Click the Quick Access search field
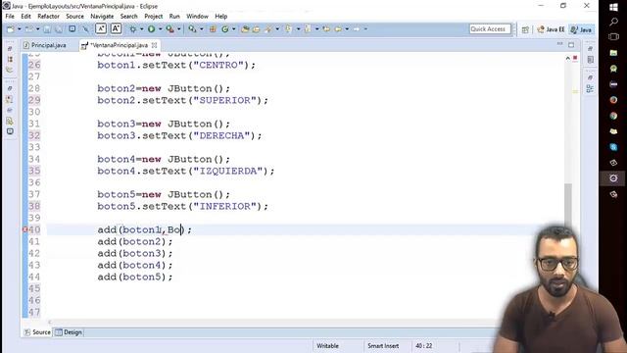 (x=490, y=28)
